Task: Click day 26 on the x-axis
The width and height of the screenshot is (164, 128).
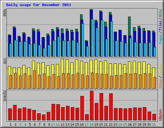Action: click(x=130, y=124)
